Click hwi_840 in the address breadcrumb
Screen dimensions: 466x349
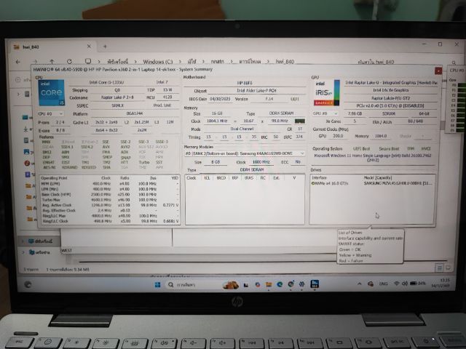coord(279,61)
